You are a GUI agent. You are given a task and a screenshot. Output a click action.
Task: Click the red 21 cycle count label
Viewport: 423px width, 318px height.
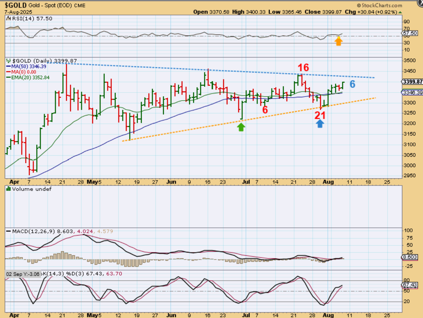[320, 115]
